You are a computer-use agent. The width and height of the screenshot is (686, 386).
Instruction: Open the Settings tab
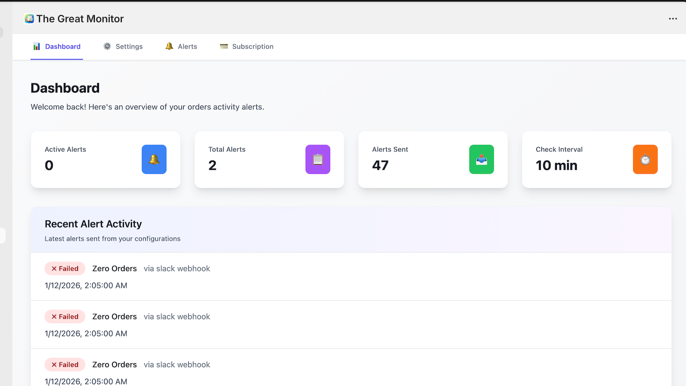[129, 46]
